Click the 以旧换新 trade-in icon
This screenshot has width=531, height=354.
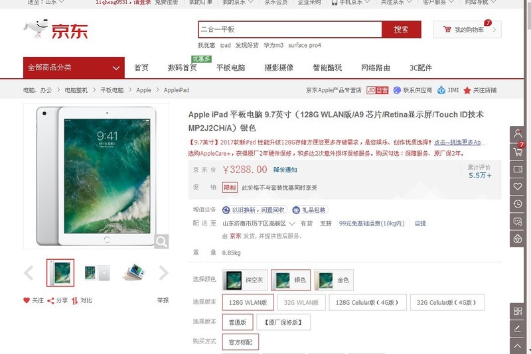click(226, 210)
